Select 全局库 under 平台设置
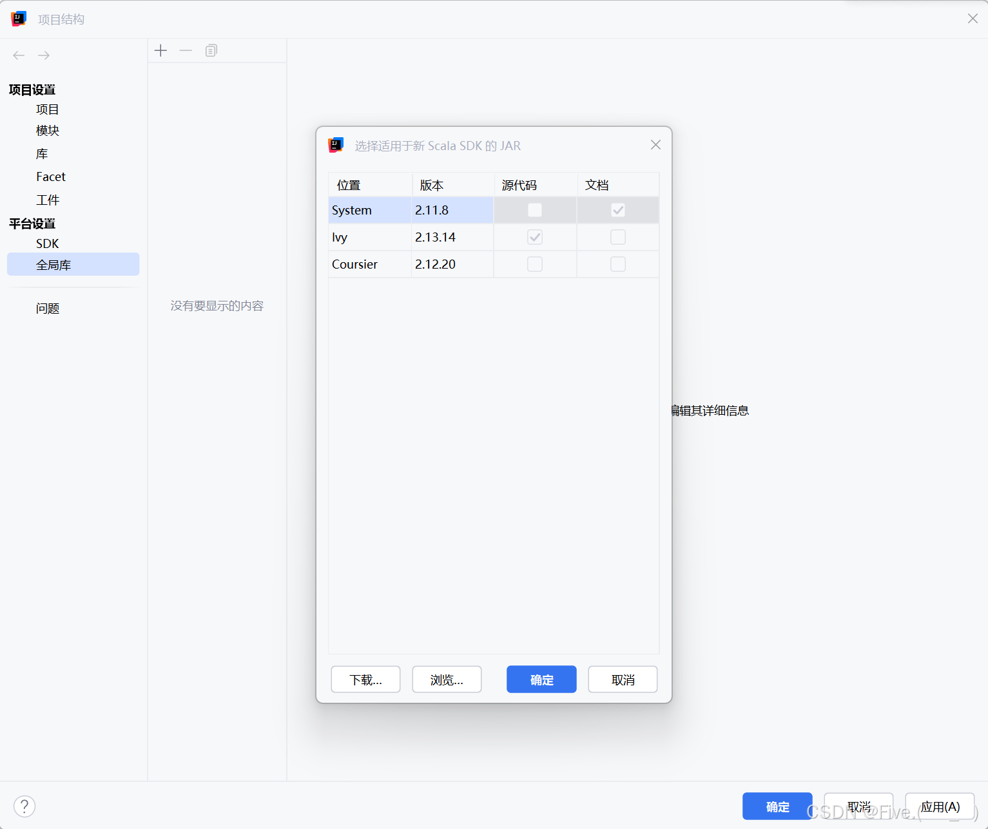 (x=73, y=264)
